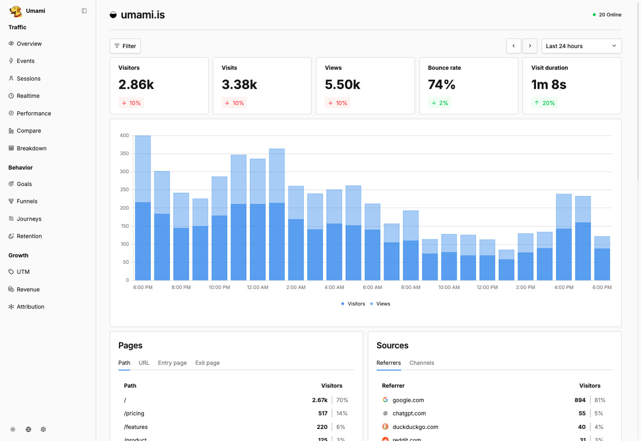Screen dimensions: 641x441
Task: Switch to the Exit page tab
Action: point(207,363)
